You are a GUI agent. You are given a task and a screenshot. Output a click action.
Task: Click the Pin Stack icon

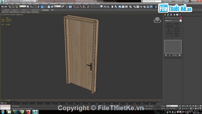tap(166, 55)
